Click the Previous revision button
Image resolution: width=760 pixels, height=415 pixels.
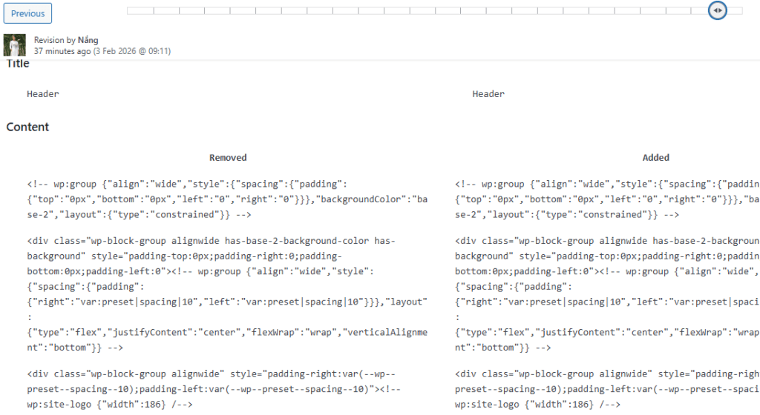[x=27, y=13]
